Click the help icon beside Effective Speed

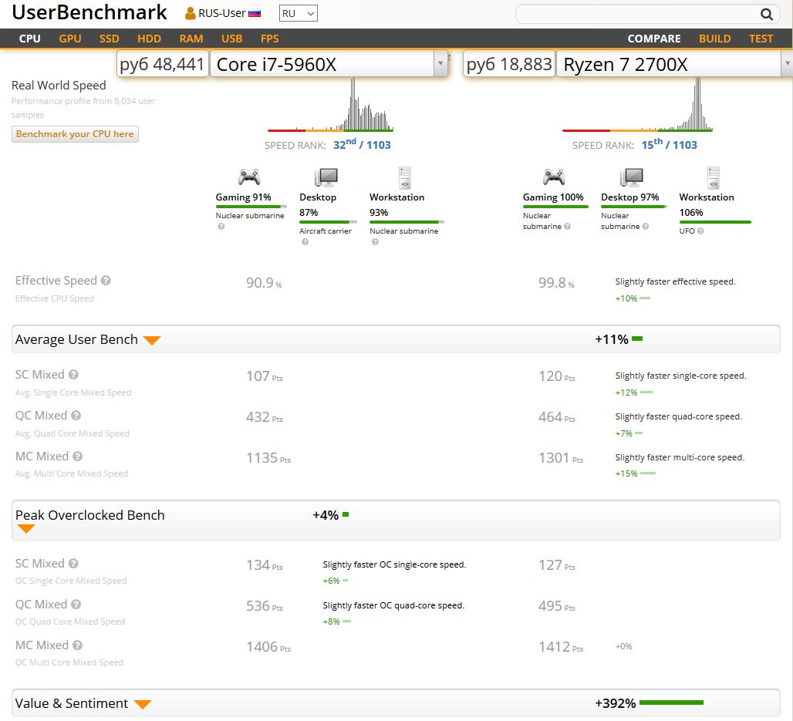point(106,281)
